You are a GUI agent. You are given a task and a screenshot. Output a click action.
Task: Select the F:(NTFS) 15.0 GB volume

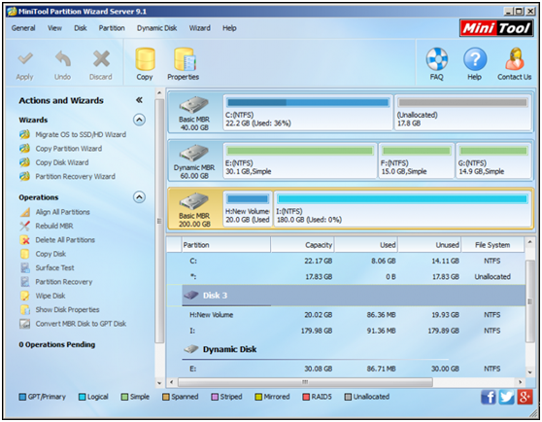click(x=416, y=160)
